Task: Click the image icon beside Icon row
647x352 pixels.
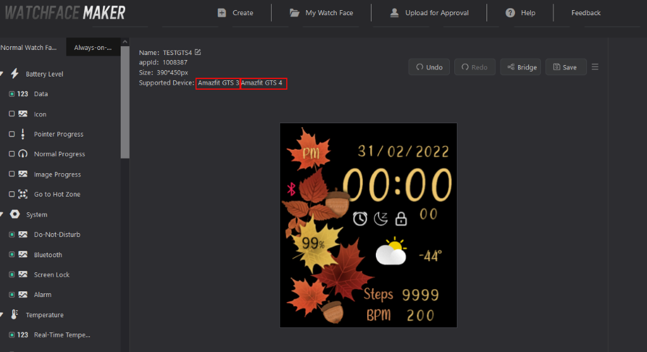Action: point(23,114)
